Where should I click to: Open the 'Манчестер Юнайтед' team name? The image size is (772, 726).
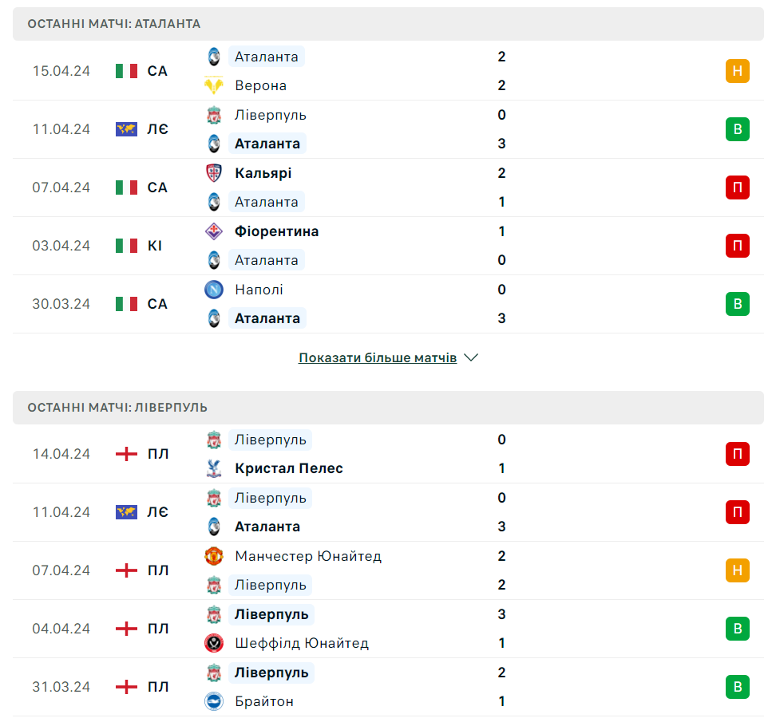coord(308,556)
